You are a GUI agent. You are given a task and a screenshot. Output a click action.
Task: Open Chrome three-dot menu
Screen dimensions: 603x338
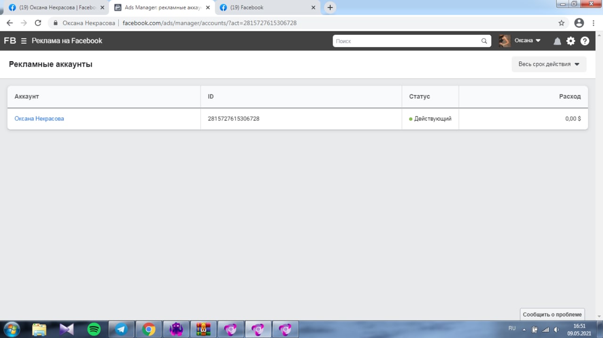point(594,23)
